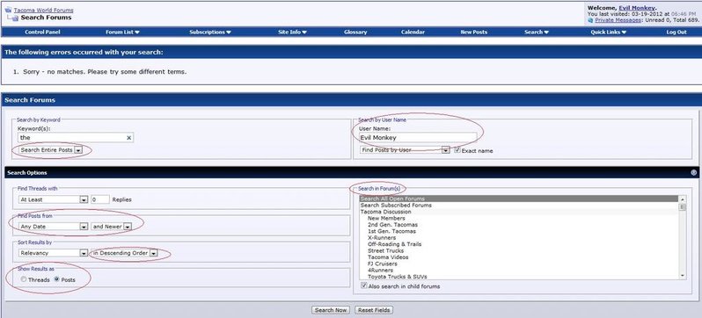Click the Tacoma World Forums home icon
The height and width of the screenshot is (318, 702).
[x=8, y=10]
